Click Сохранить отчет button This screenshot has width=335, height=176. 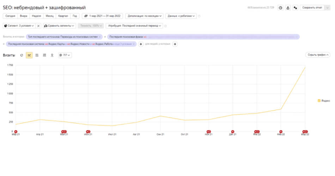coord(312,8)
